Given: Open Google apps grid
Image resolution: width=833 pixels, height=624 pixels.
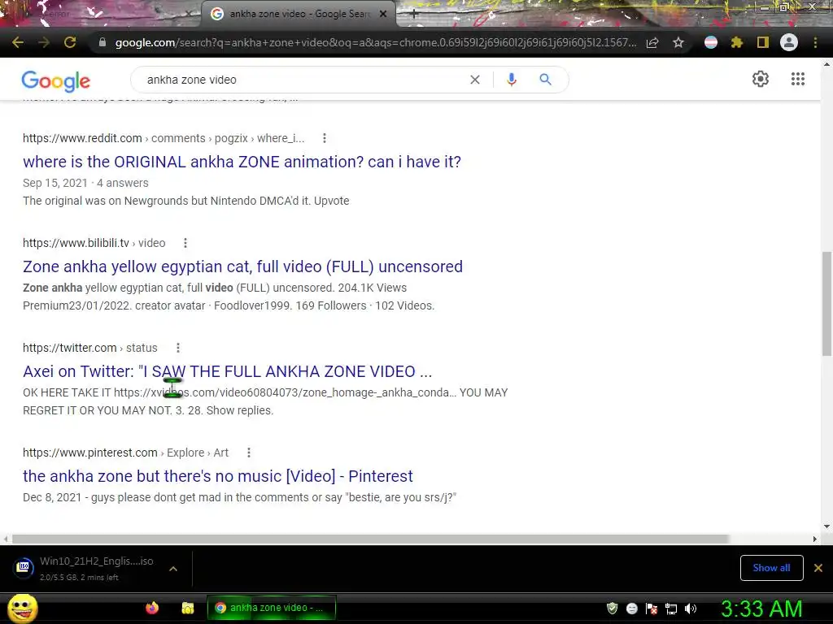Looking at the screenshot, I should (x=797, y=79).
